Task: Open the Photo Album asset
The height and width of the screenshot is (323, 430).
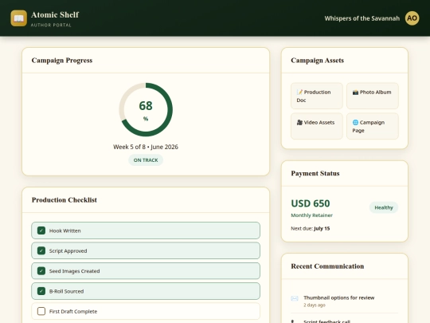Action: pyautogui.click(x=373, y=96)
